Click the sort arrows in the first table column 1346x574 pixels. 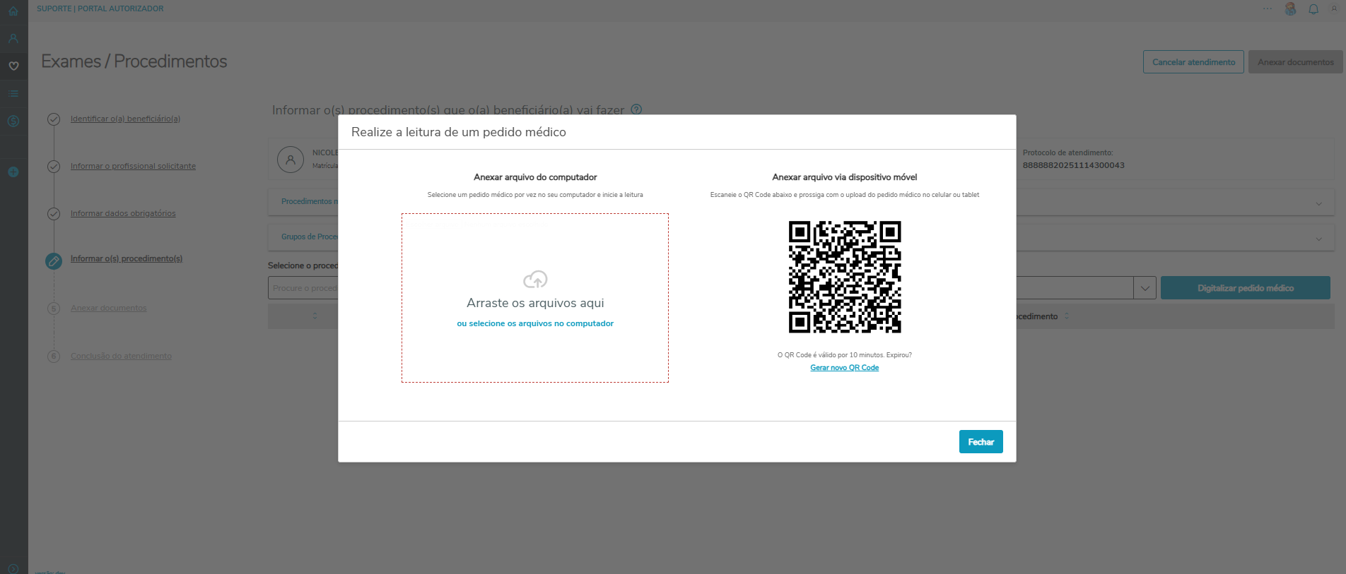(x=315, y=316)
